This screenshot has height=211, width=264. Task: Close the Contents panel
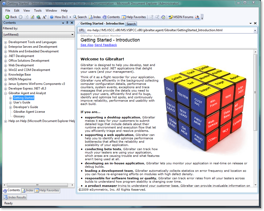pos(72,23)
